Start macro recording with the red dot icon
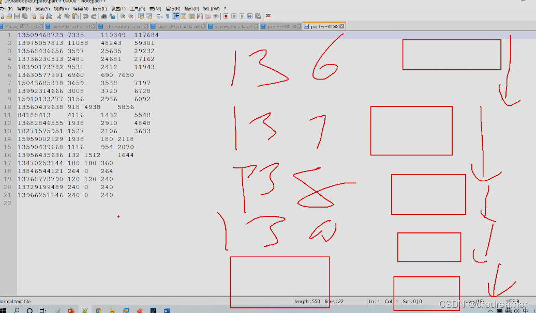The image size is (536, 313). [226, 16]
